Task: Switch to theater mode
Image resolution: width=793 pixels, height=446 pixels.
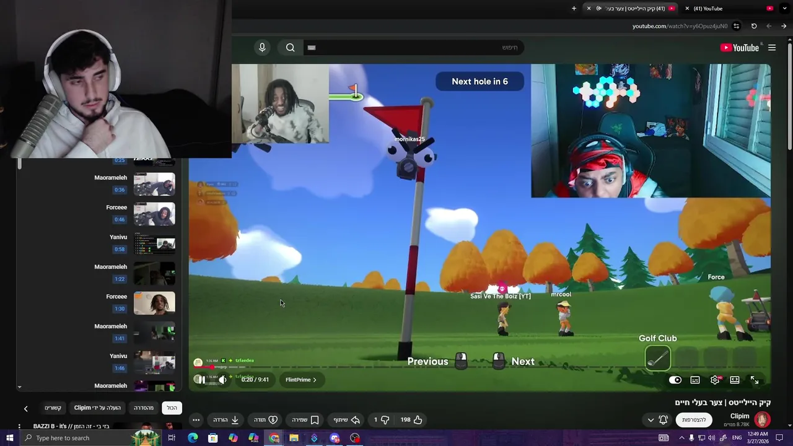Action: [735, 380]
